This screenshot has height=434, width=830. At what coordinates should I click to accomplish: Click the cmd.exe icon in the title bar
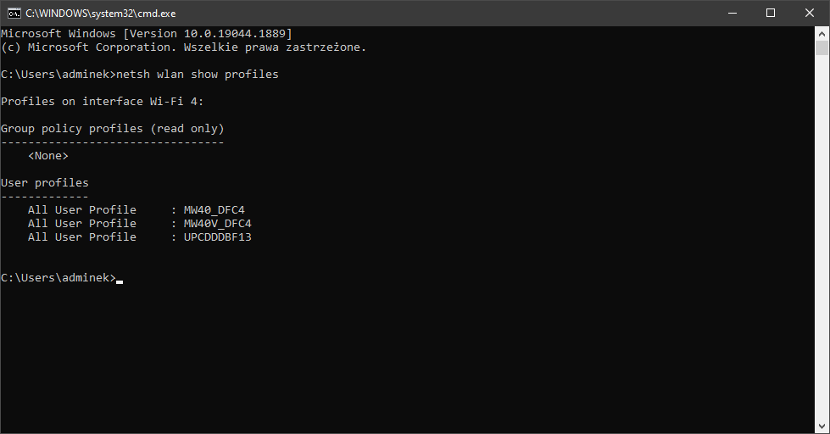coord(14,13)
